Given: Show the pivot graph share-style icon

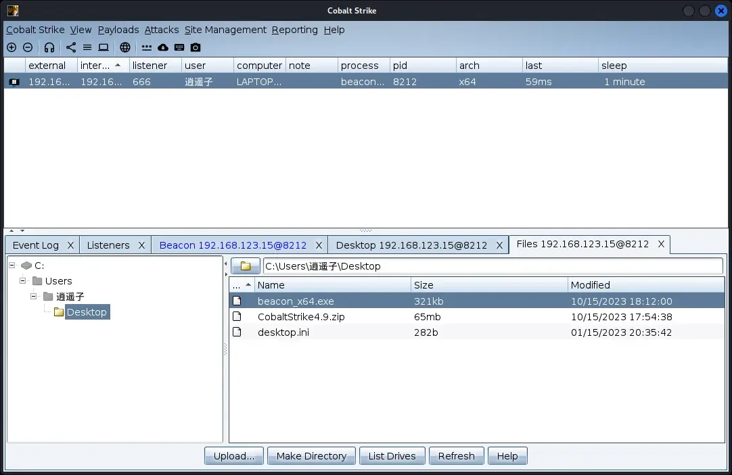Looking at the screenshot, I should tap(71, 47).
